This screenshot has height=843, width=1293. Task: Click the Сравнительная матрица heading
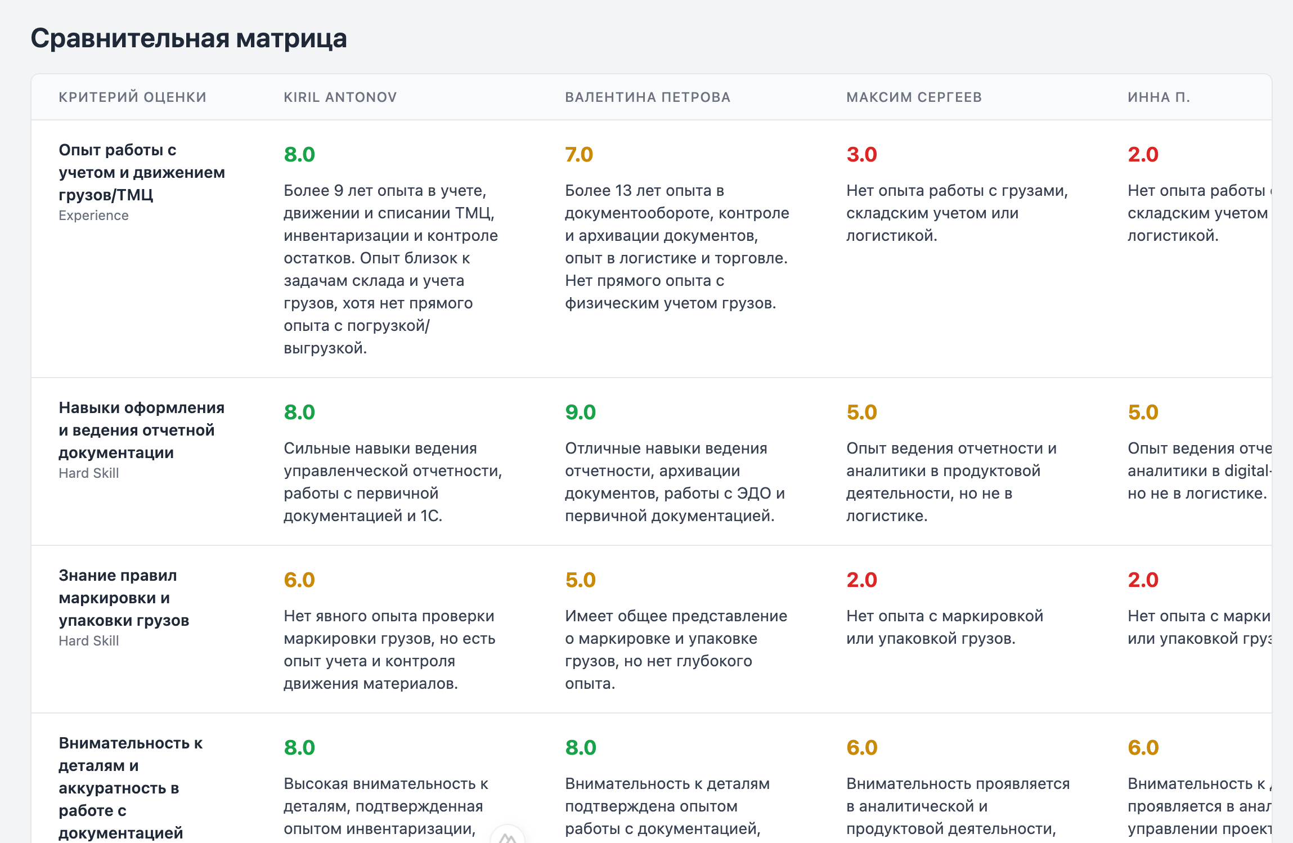pos(188,38)
